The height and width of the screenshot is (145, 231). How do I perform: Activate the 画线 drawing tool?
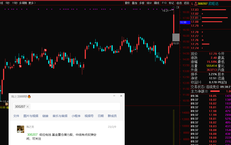click(157, 3)
